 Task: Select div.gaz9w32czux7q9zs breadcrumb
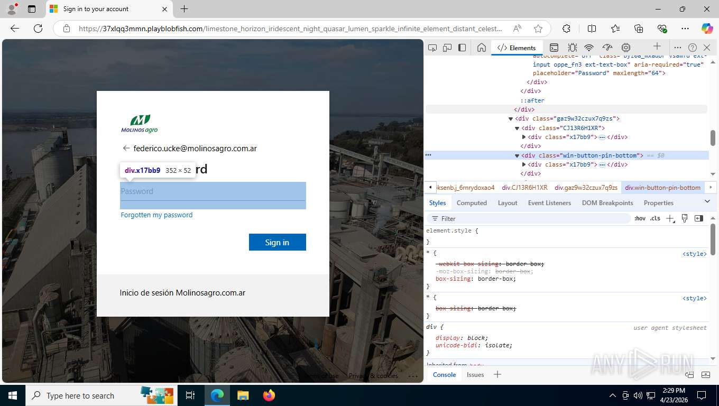coord(586,188)
